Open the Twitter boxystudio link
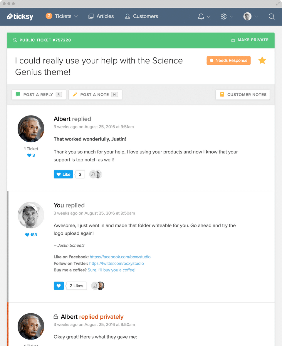282x346 pixels. (116, 263)
